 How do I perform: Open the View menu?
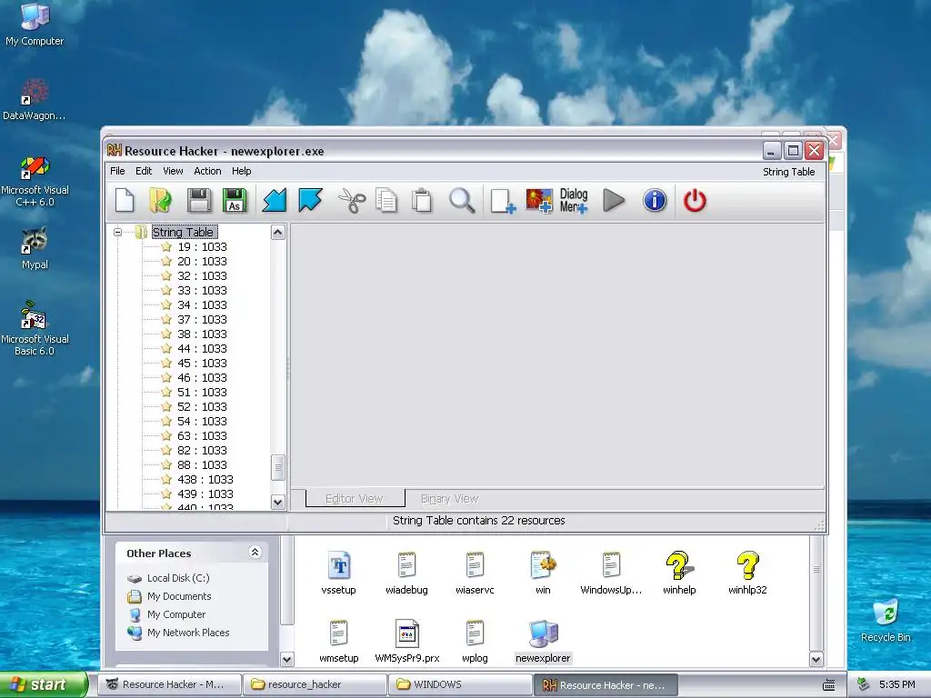(x=173, y=171)
